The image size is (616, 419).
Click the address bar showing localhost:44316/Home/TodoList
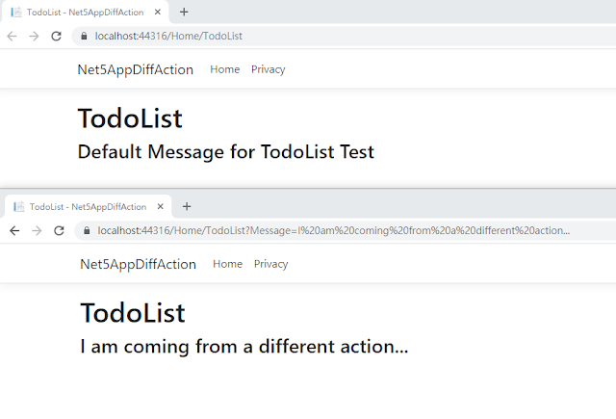tap(289, 36)
